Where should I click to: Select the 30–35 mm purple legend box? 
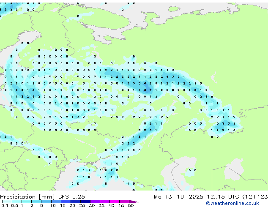pos(95,202)
